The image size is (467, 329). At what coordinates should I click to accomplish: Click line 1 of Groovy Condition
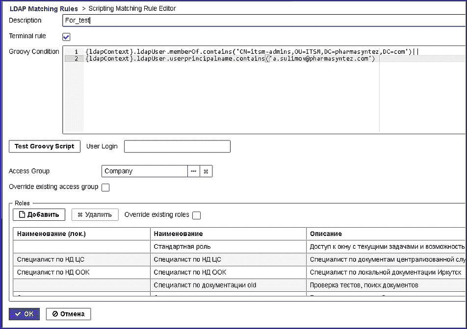point(252,52)
